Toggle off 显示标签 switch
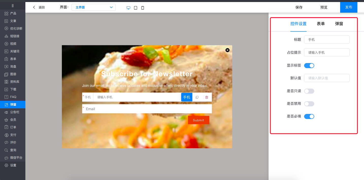364x180 pixels. click(x=309, y=66)
